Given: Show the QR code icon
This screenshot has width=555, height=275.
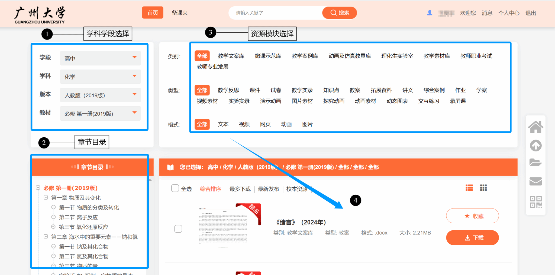Looking at the screenshot, I should 535,202.
